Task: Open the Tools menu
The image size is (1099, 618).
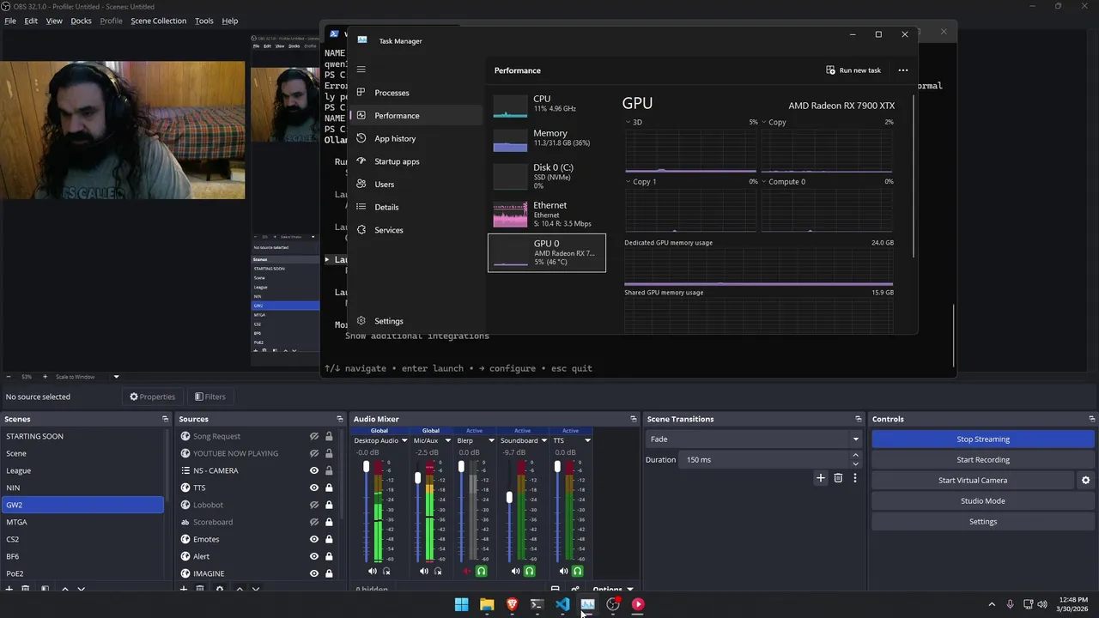Action: (204, 21)
